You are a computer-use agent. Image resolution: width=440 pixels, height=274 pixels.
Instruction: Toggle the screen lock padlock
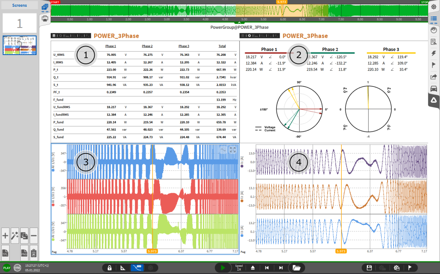tap(109, 268)
